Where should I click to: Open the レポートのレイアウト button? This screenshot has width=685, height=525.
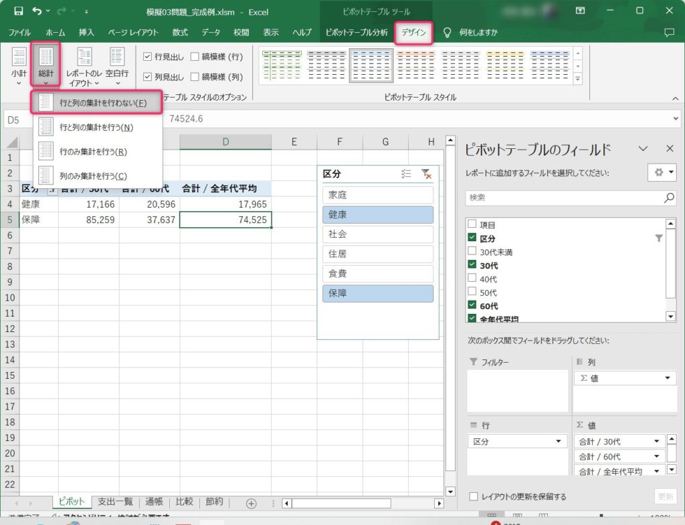[x=84, y=65]
